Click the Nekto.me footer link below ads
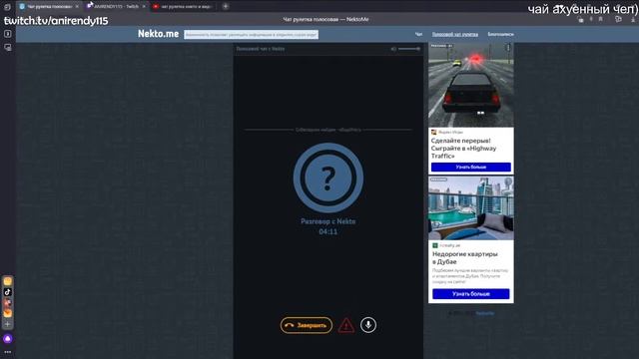639x359 pixels. coord(485,313)
